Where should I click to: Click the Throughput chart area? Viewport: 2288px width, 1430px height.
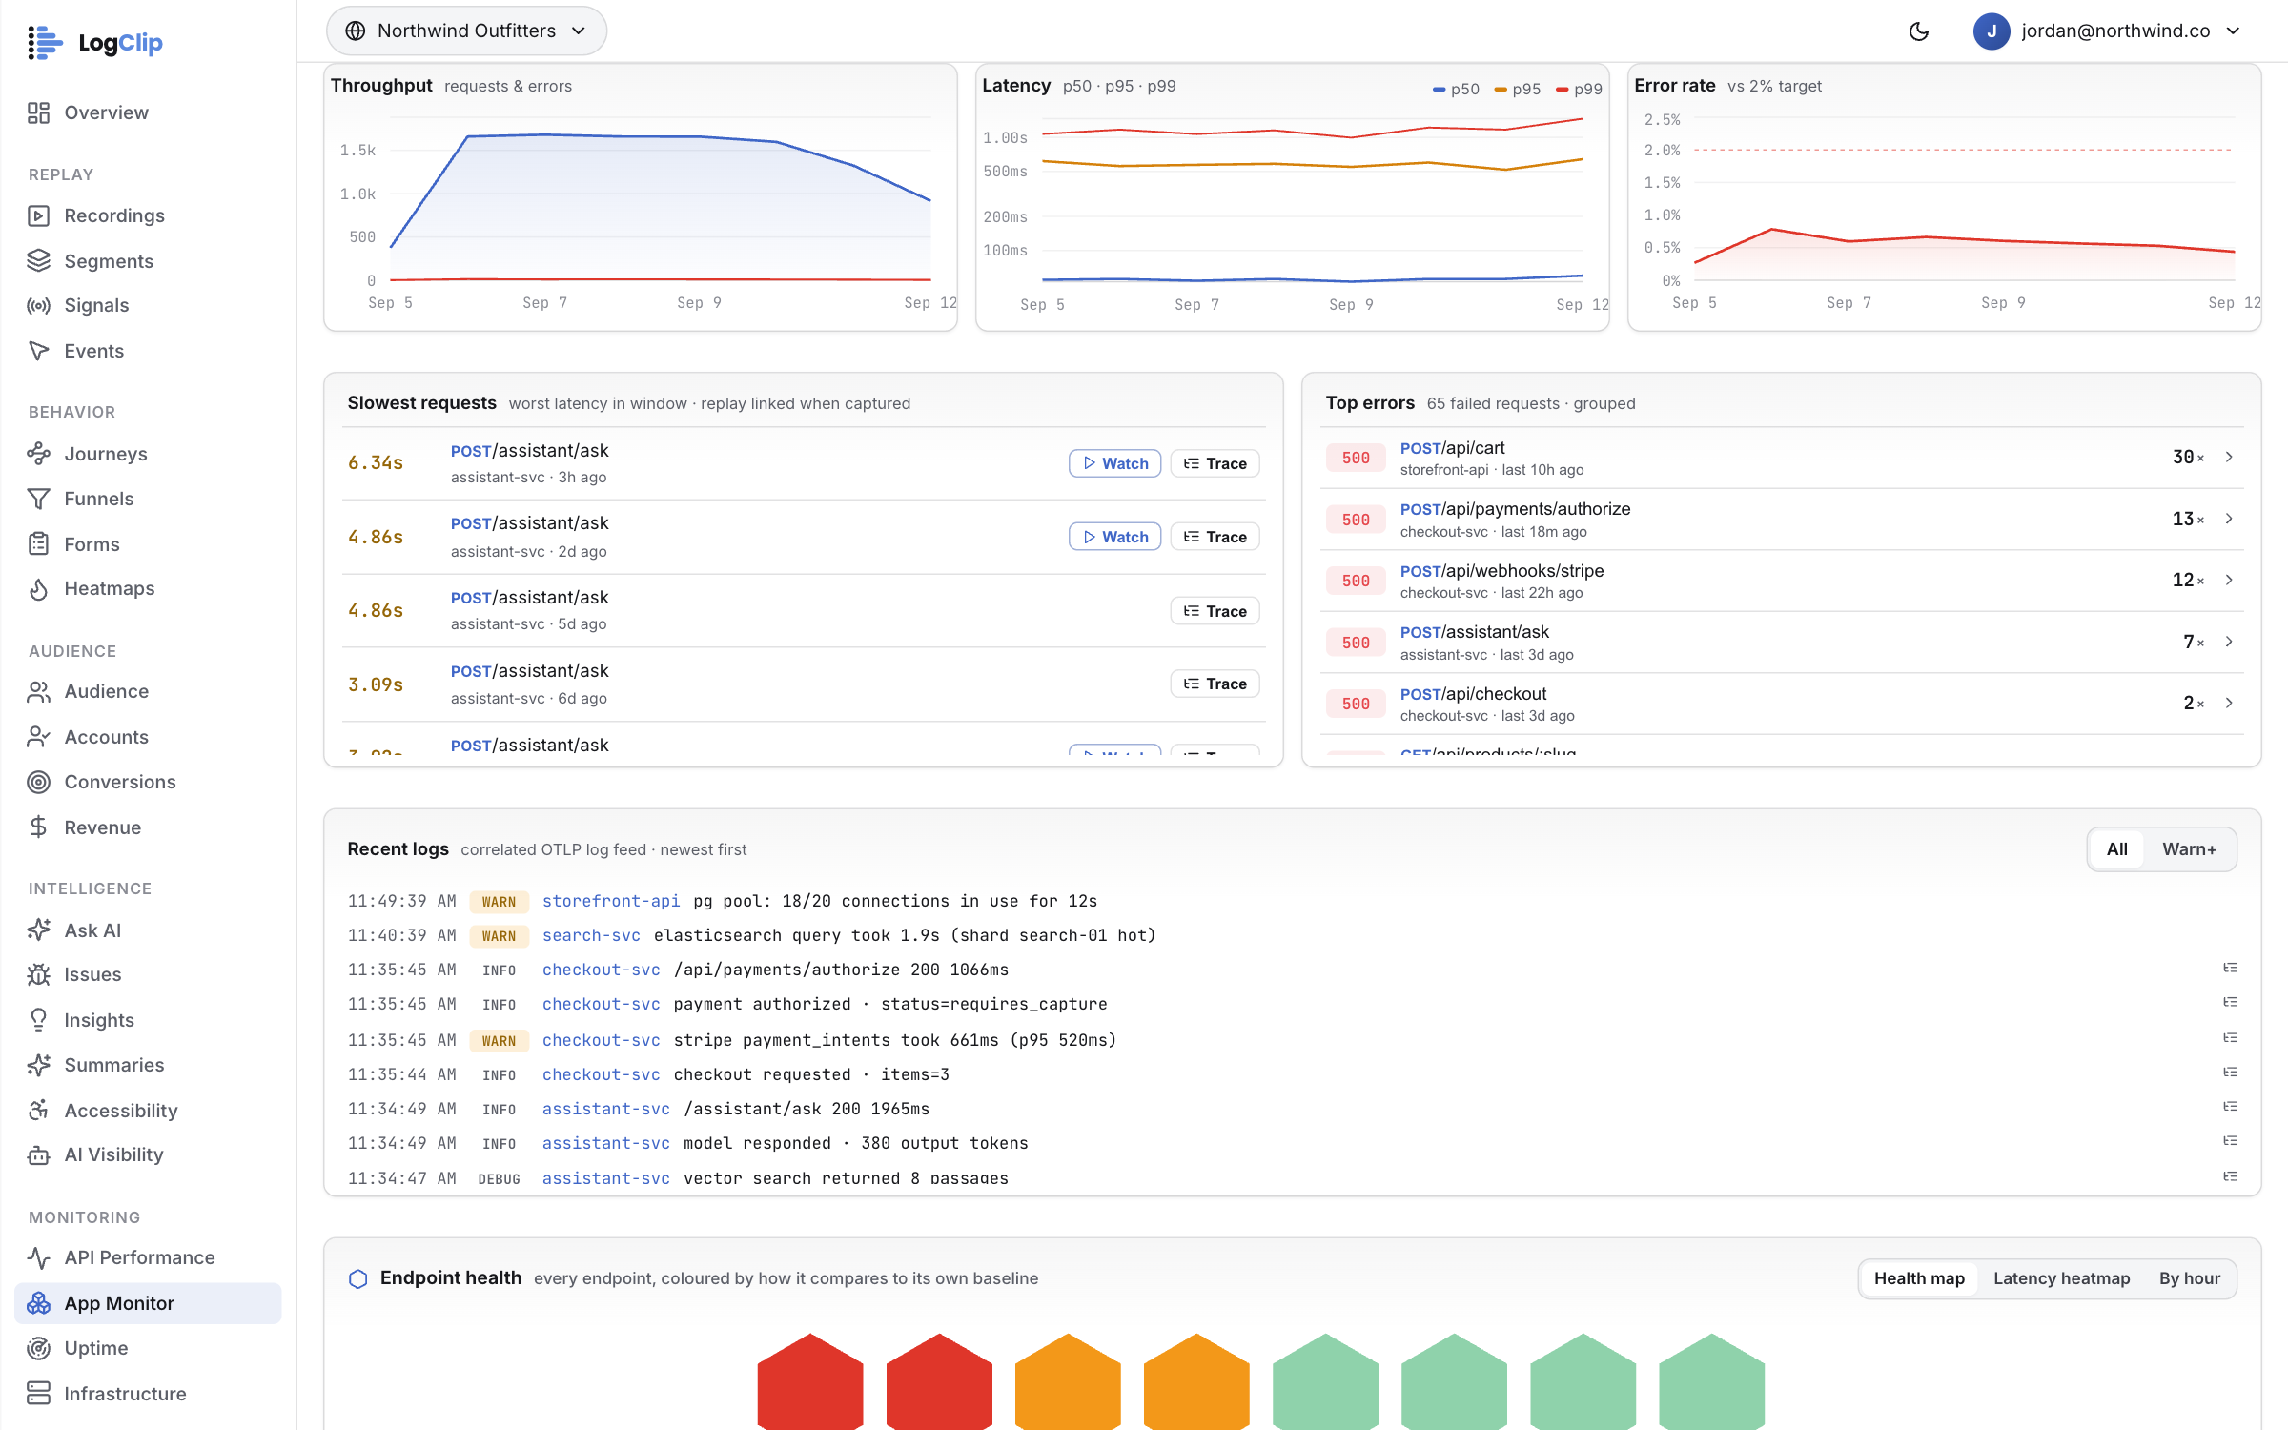(x=660, y=200)
